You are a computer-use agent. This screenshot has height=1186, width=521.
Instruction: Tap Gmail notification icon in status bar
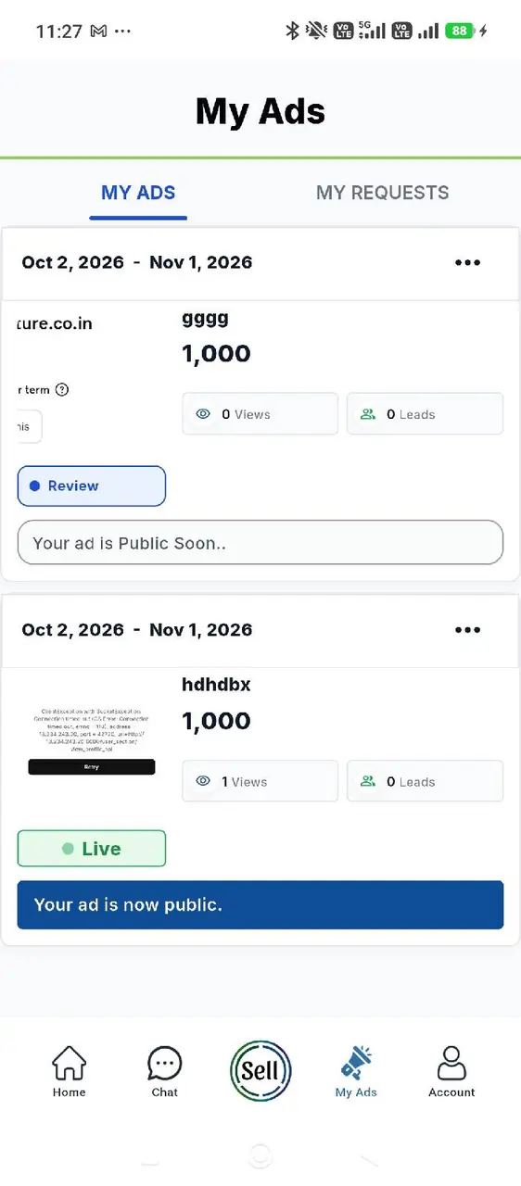coord(97,31)
